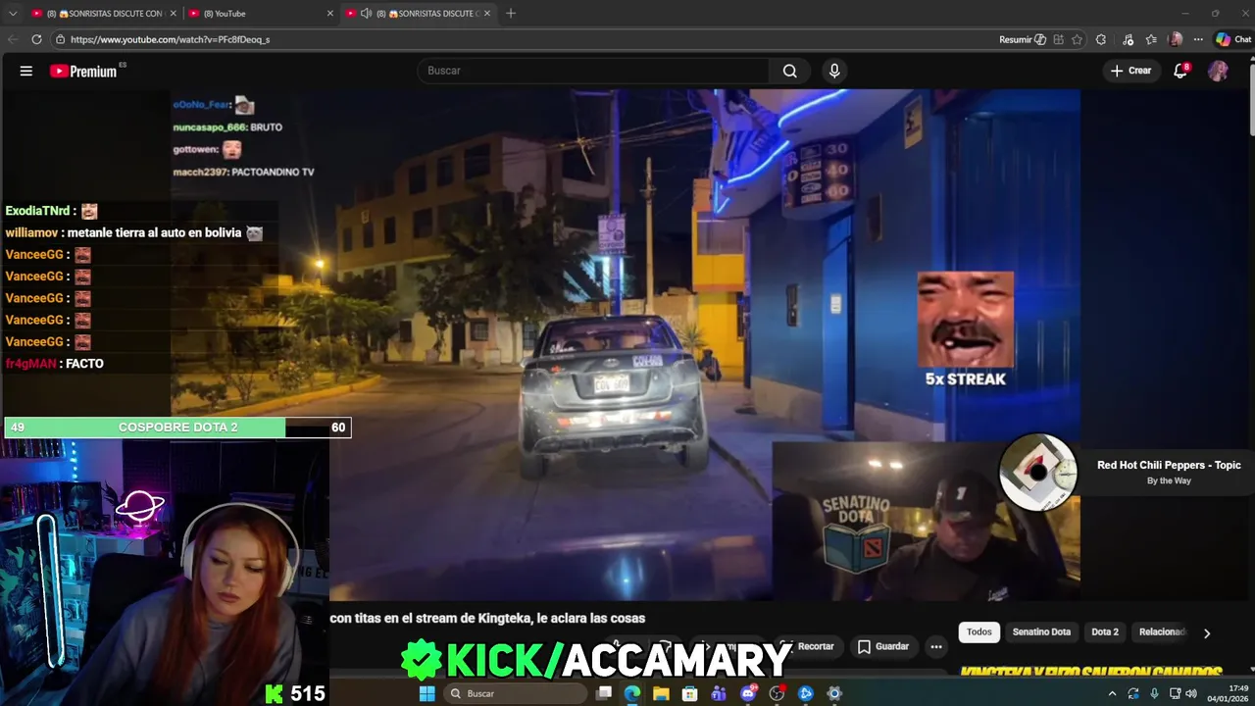Click the Crear button
Viewport: 1255px width, 706px height.
1130,71
